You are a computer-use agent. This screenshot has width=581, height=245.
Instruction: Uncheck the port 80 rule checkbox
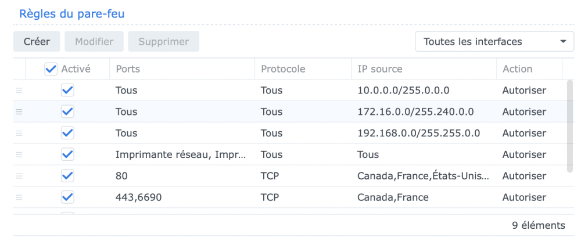tap(67, 176)
